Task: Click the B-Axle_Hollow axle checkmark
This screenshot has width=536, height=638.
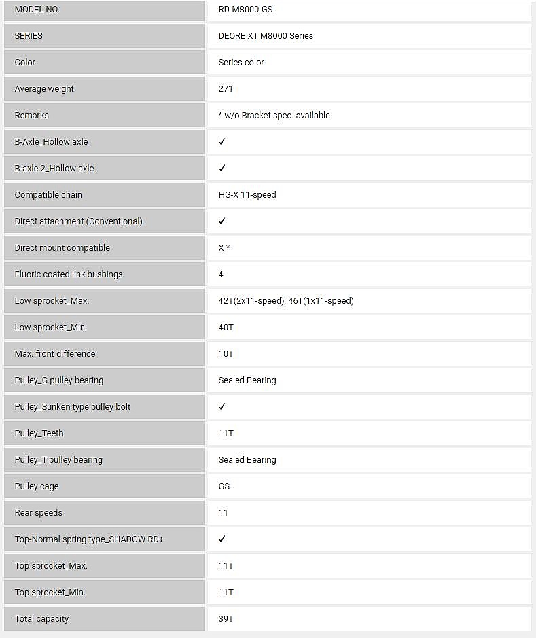Action: point(222,141)
